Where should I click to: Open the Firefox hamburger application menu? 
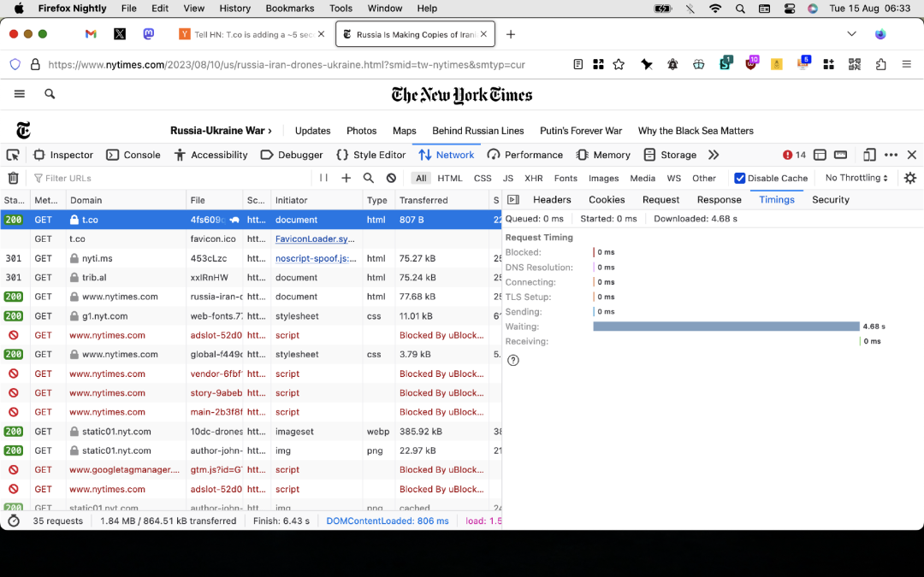[907, 65]
